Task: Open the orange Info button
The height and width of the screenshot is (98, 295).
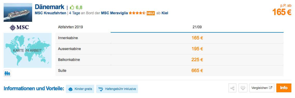Action: click(x=284, y=88)
